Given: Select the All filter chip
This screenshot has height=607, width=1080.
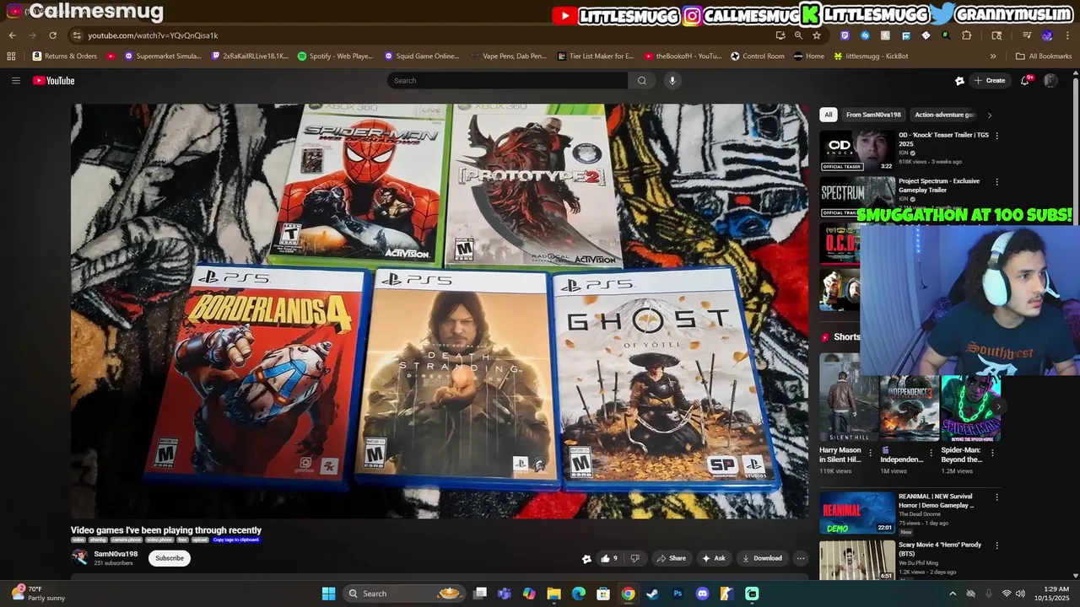Looking at the screenshot, I should click(x=829, y=115).
